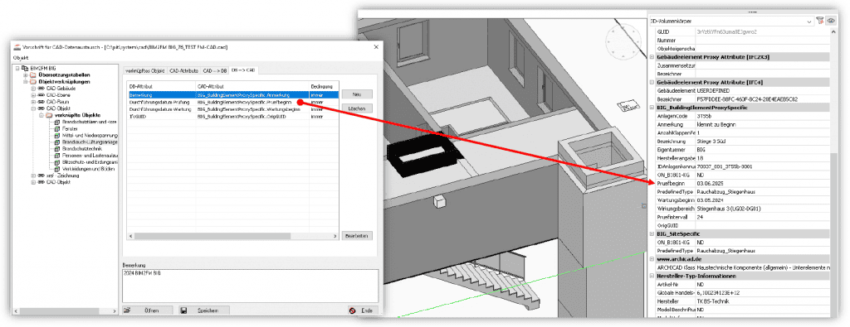
Task: Open the Objekt menu
Action: (x=21, y=57)
